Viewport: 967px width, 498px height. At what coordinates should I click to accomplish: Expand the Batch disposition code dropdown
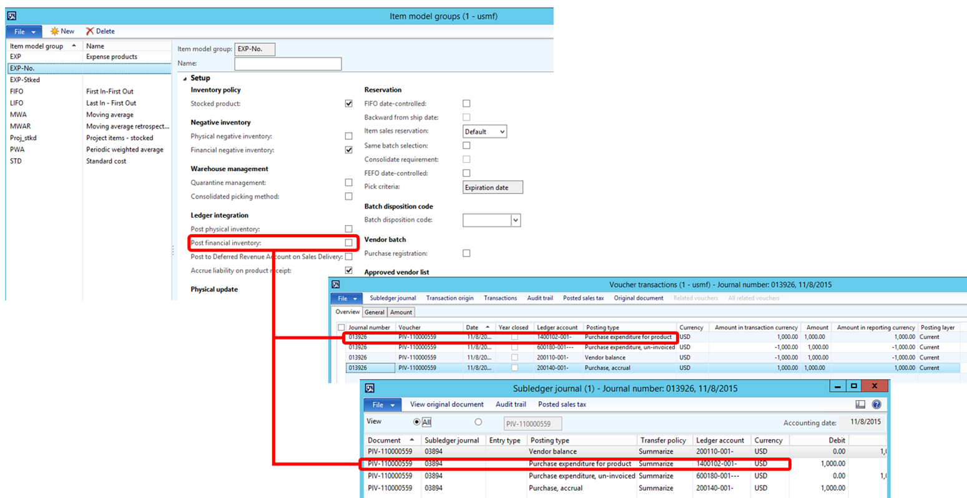pos(515,220)
